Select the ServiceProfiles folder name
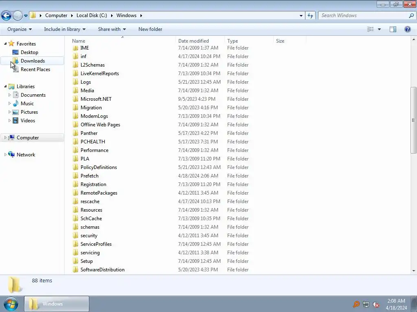Image resolution: width=417 pixels, height=312 pixels. [96, 244]
